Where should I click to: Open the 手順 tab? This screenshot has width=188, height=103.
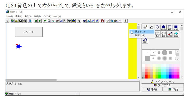pos(152,89)
